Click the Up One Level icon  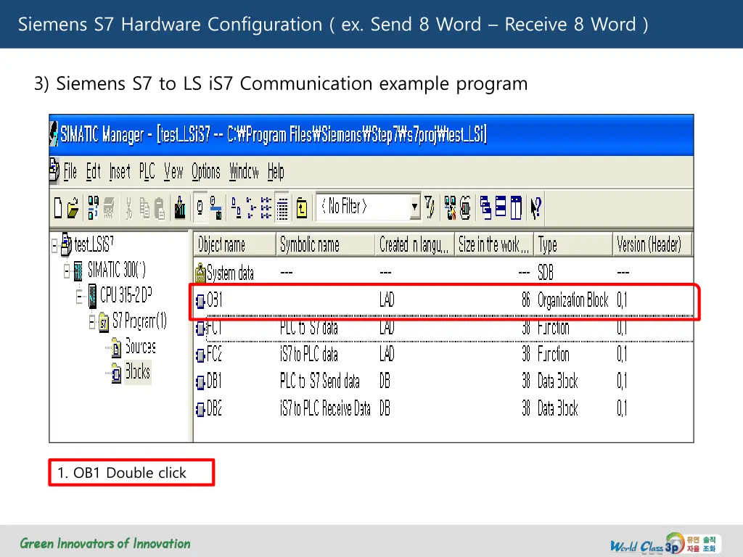302,208
